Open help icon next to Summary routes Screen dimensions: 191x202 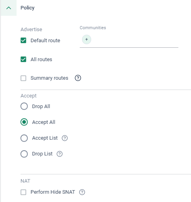pyautogui.click(x=78, y=78)
